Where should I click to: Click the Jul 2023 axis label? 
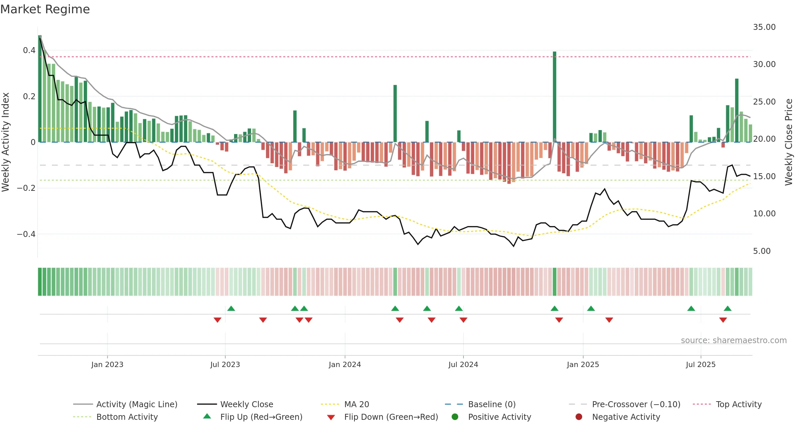(x=225, y=364)
